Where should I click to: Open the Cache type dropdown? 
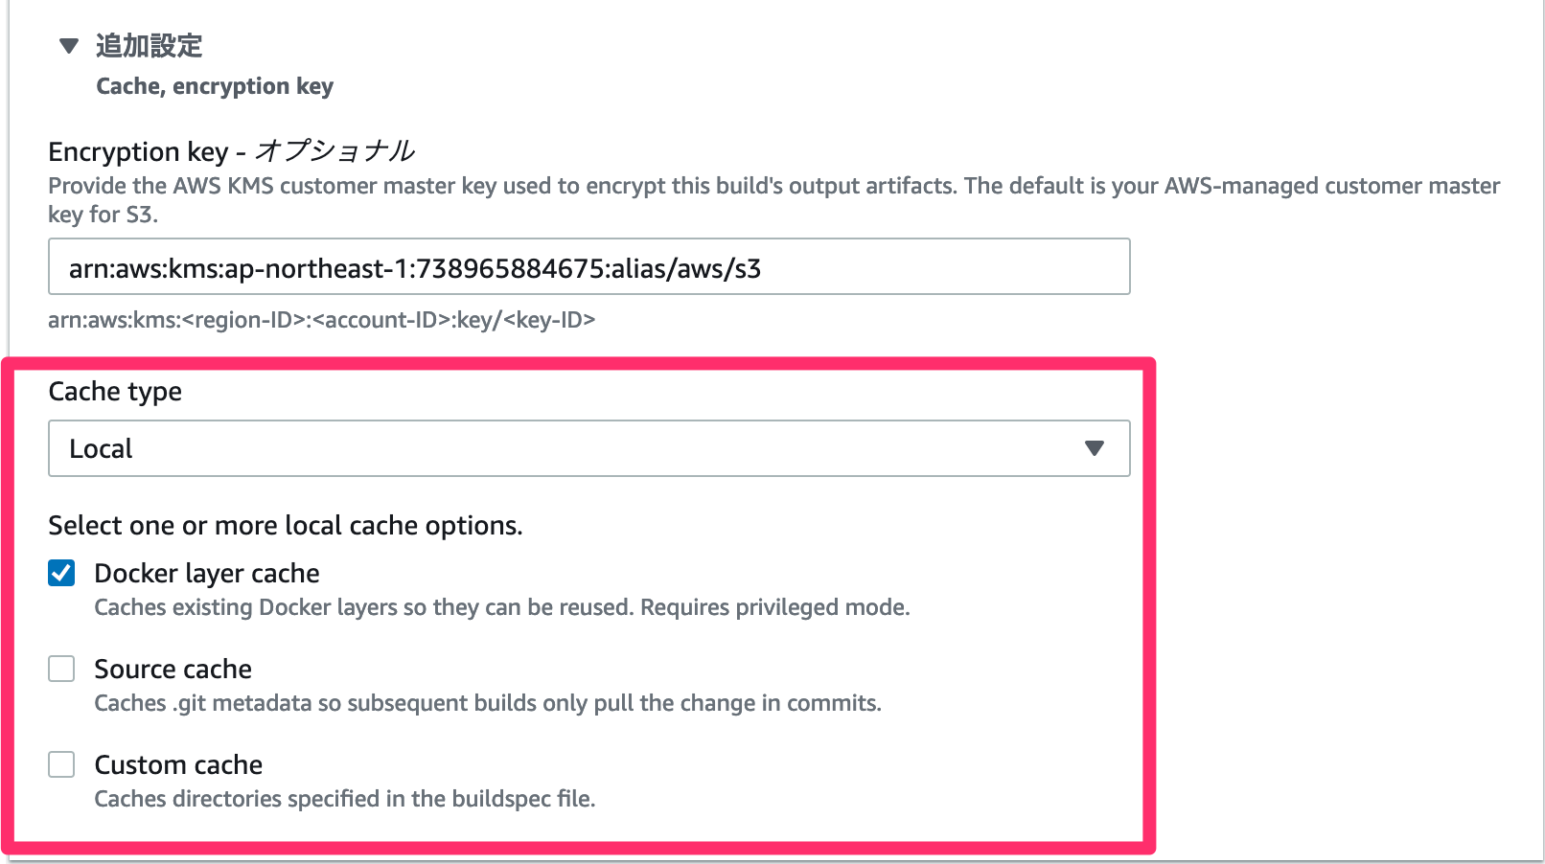pyautogui.click(x=588, y=447)
